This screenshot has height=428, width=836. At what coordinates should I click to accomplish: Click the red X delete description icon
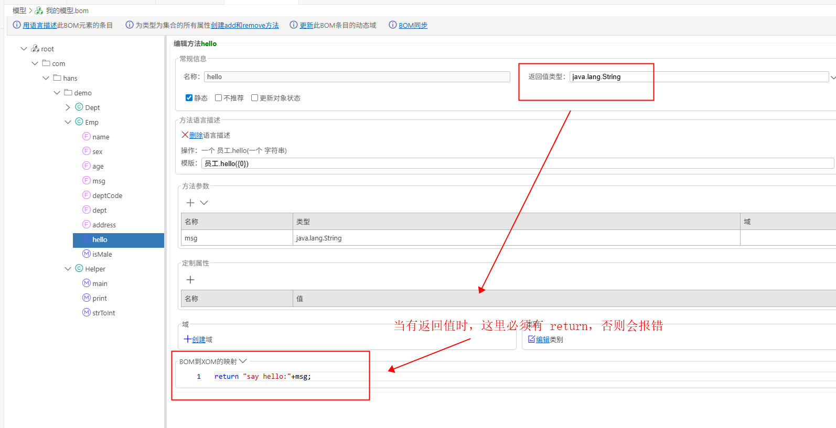click(185, 135)
